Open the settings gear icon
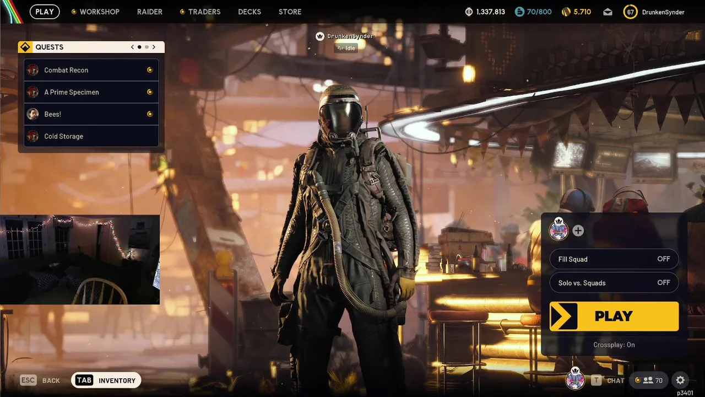 (x=680, y=380)
